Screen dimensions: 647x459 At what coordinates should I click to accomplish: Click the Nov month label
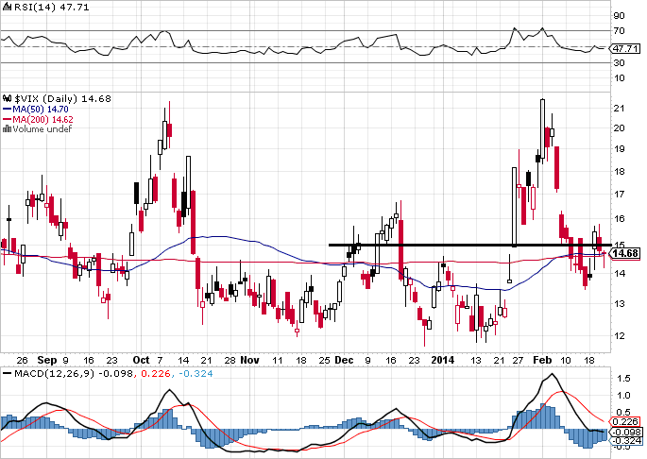(x=249, y=361)
